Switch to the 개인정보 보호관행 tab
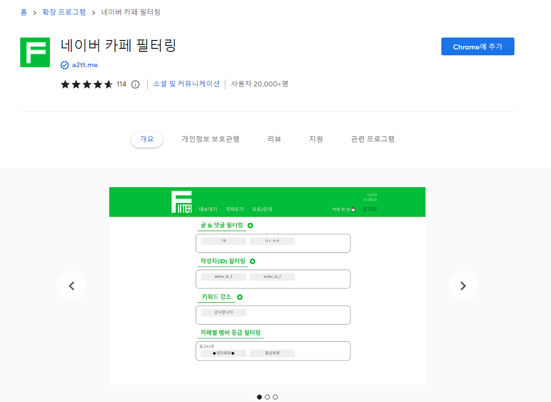The height and width of the screenshot is (402, 551). [x=211, y=139]
